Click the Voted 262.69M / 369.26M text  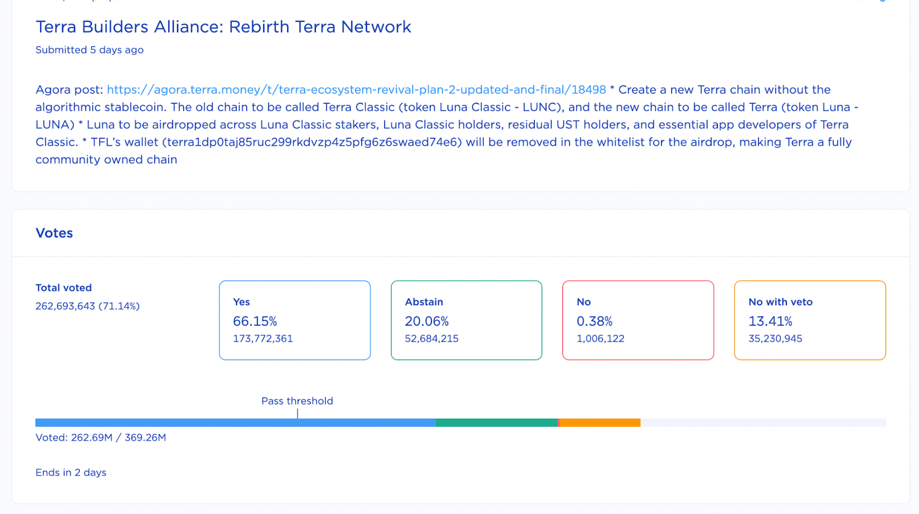coord(101,438)
